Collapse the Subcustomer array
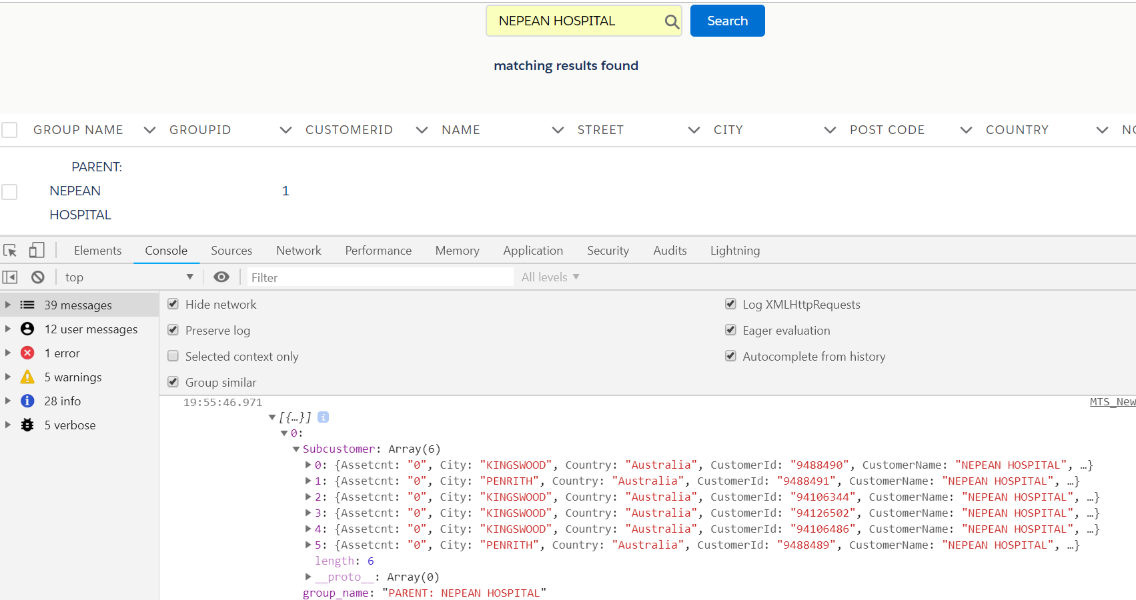The image size is (1136, 600). coord(296,449)
